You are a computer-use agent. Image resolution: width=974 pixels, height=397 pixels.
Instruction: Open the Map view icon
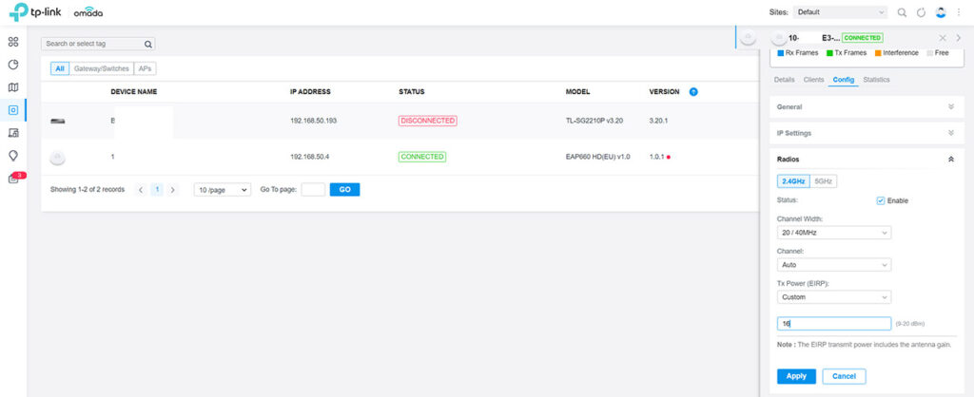point(13,87)
